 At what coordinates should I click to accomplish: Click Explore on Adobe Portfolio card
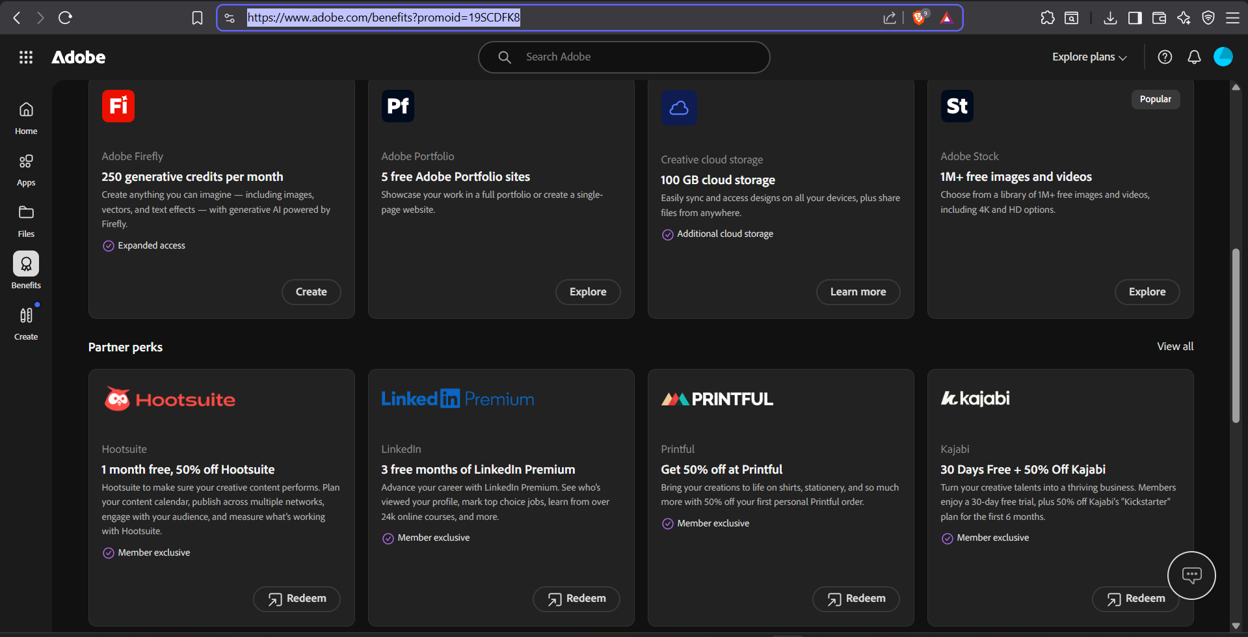588,292
